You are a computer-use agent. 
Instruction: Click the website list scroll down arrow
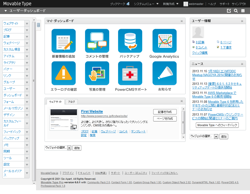pyautogui.click(x=183, y=137)
